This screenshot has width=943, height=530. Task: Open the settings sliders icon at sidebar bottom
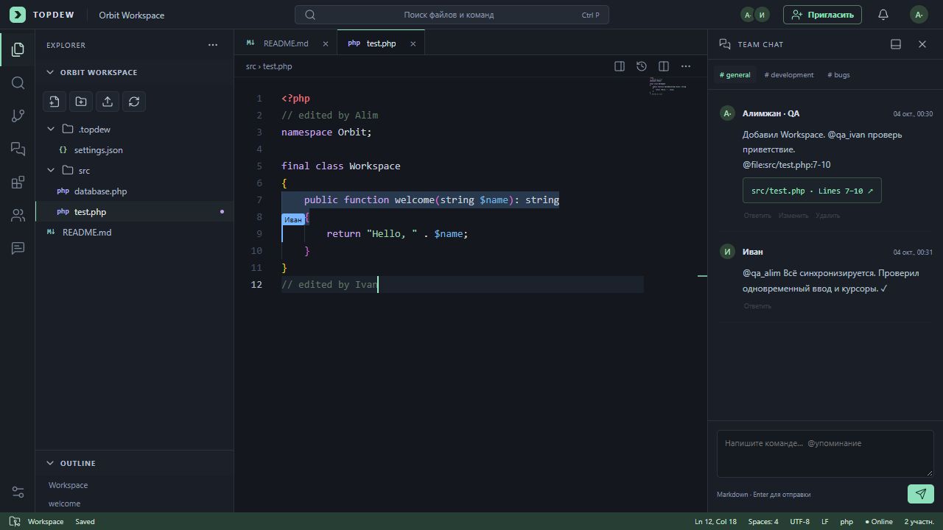pos(18,492)
